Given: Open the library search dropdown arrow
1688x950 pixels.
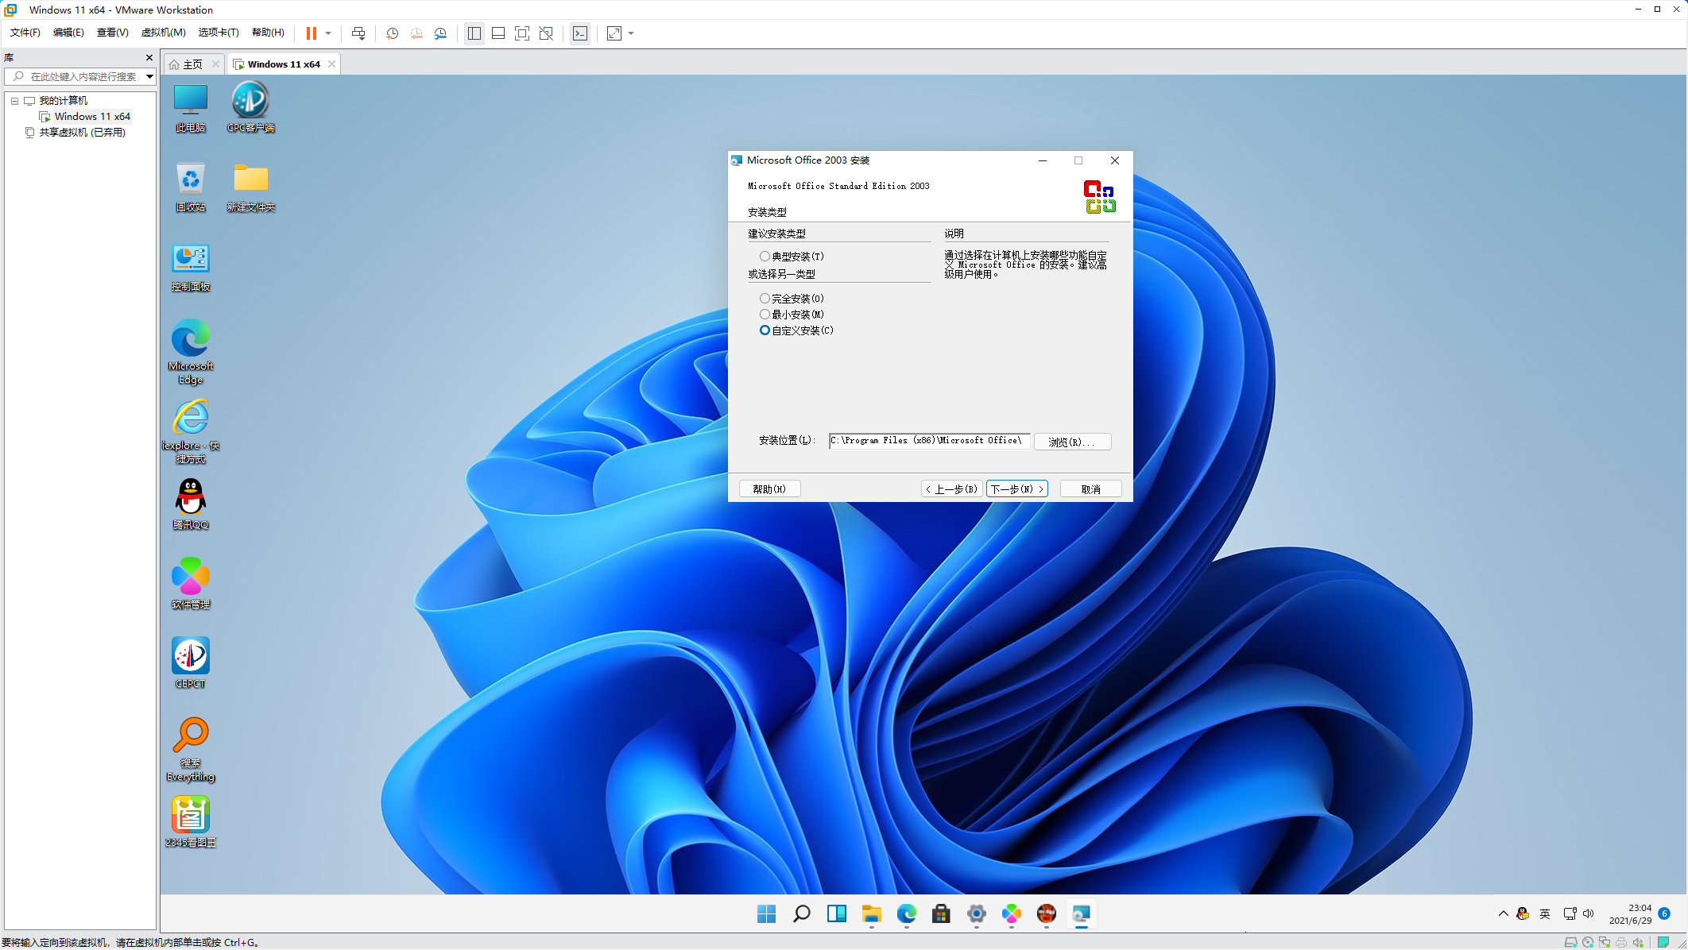Looking at the screenshot, I should (x=149, y=76).
